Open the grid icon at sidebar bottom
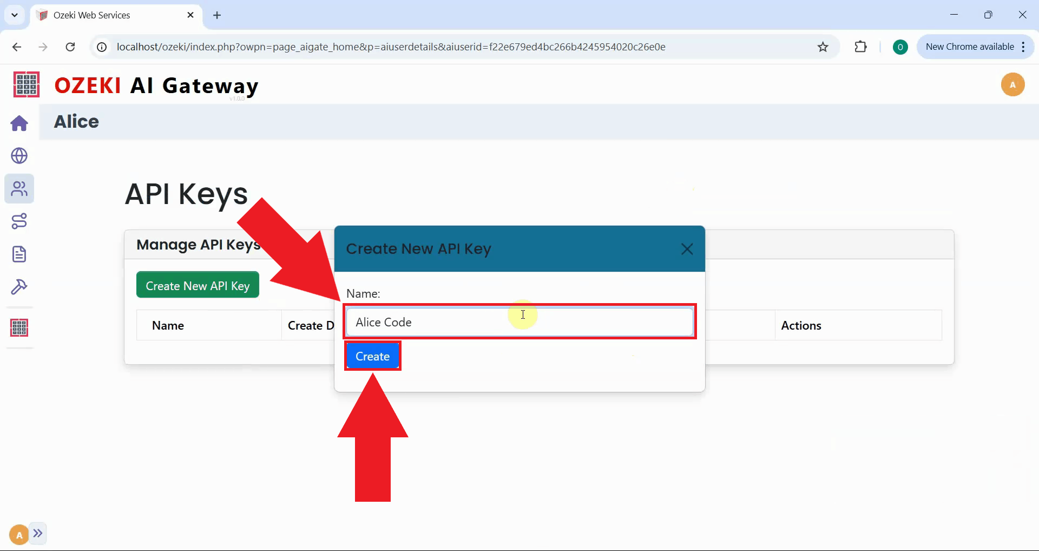The height and width of the screenshot is (551, 1039). coord(19,327)
